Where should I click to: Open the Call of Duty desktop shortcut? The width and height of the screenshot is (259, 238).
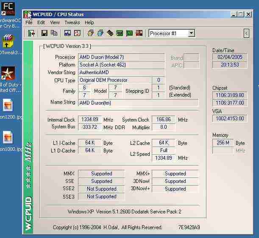(8, 73)
